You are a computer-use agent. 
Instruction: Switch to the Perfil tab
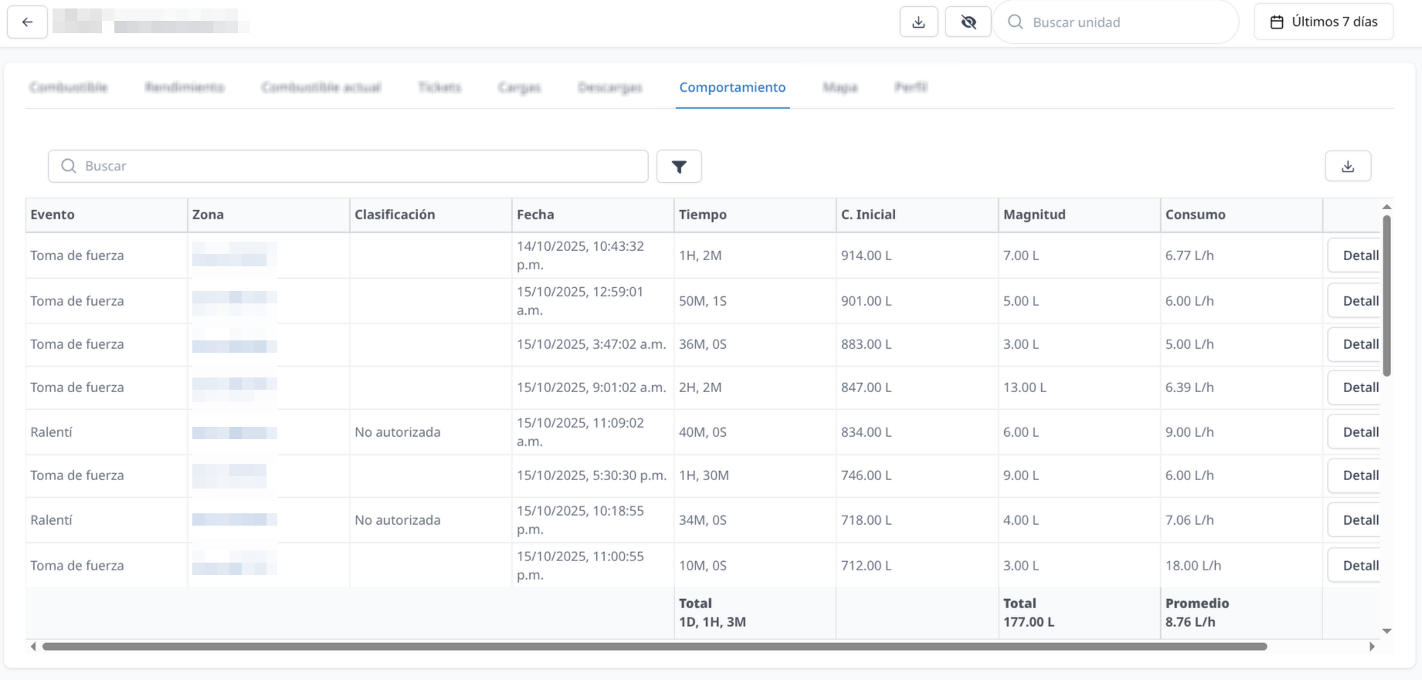click(911, 87)
